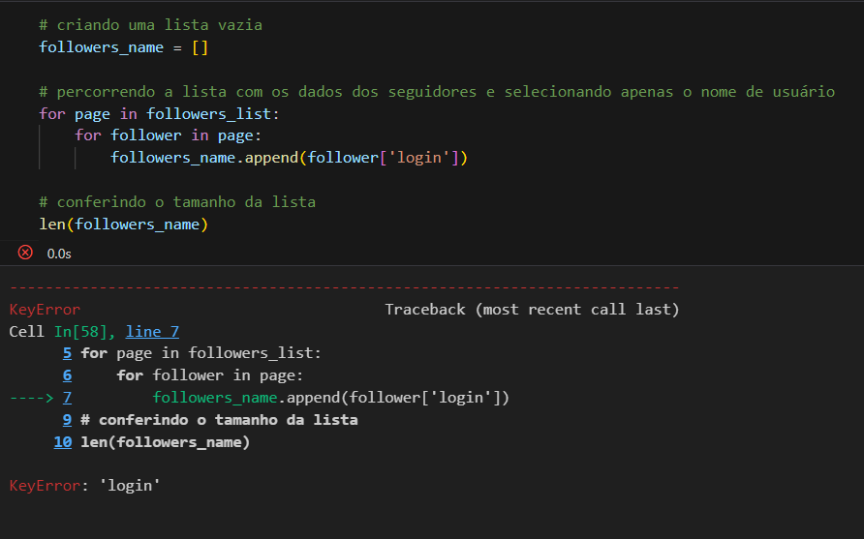Screen dimensions: 864x539
Task: Click the followers_name.append line in the editor
Action: [289, 158]
